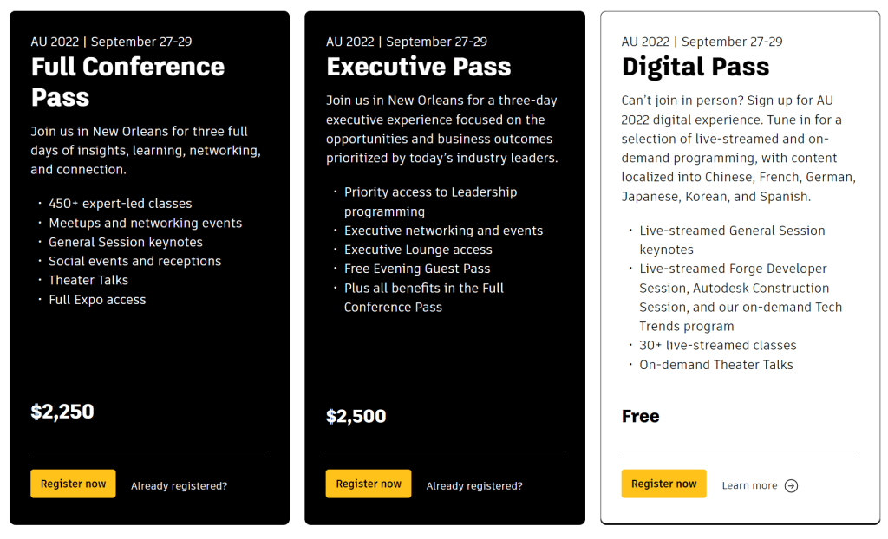Screen dimensions: 888x539
Task: Hit Register now on the Digital Pass card
Action: pyautogui.click(x=663, y=484)
